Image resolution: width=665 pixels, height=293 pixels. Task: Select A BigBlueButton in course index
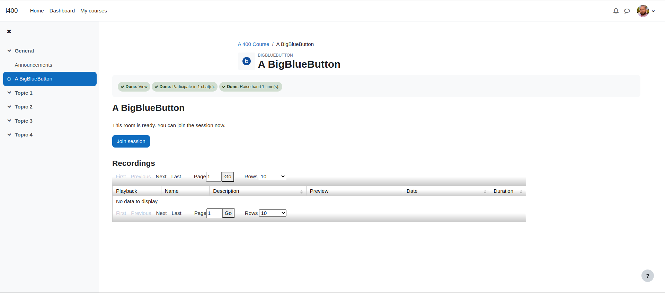click(50, 79)
